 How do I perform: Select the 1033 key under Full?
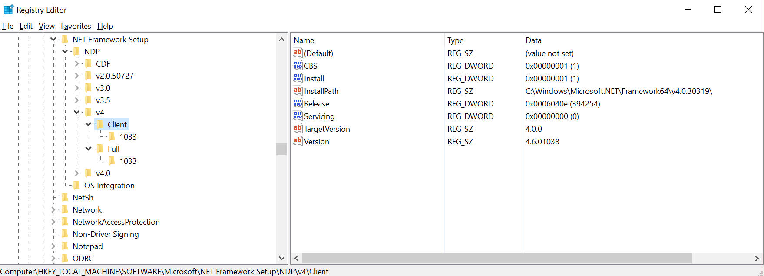(x=128, y=161)
